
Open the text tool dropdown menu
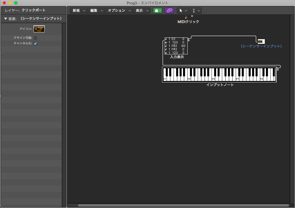click(x=196, y=10)
